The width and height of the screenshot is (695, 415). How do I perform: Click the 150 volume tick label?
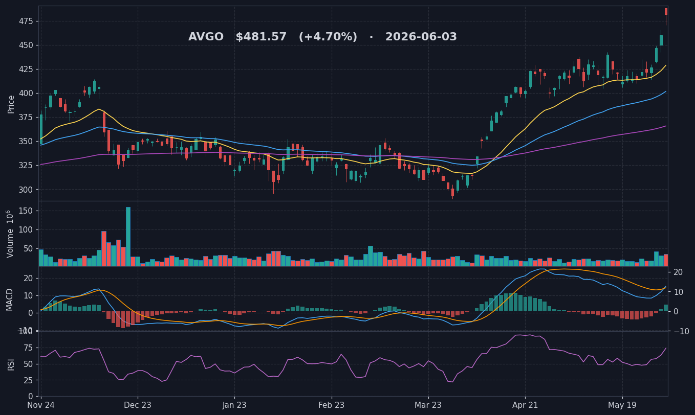click(26, 211)
